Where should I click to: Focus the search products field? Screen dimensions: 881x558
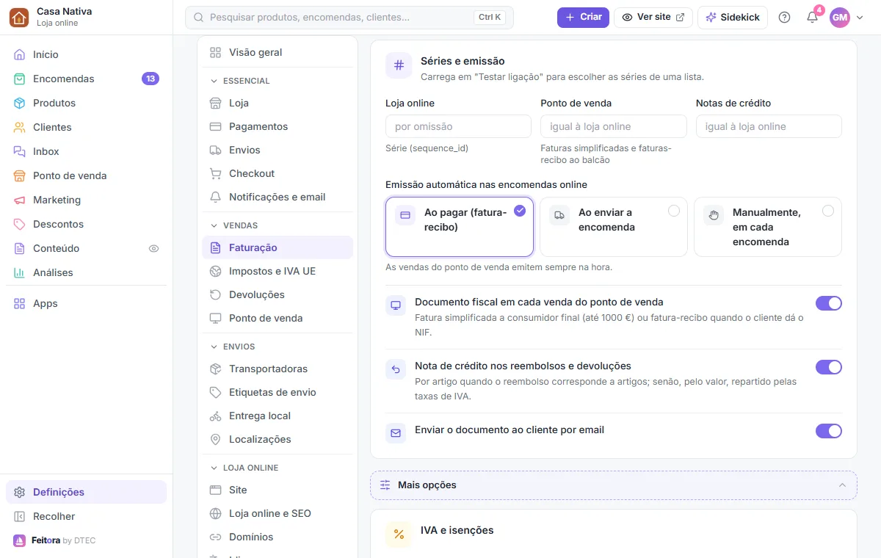click(349, 17)
